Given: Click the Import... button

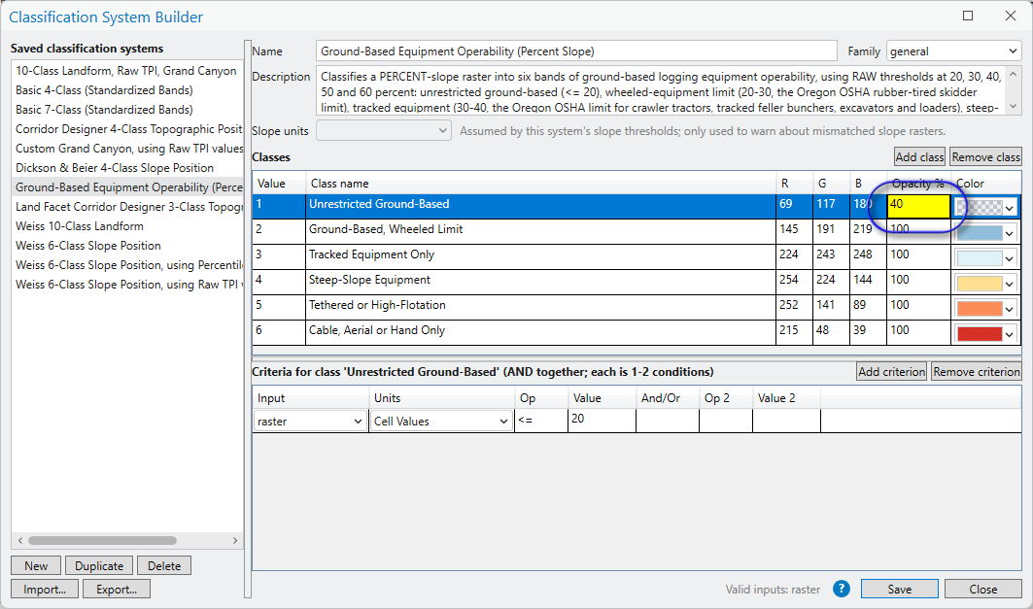Looking at the screenshot, I should click(x=45, y=589).
